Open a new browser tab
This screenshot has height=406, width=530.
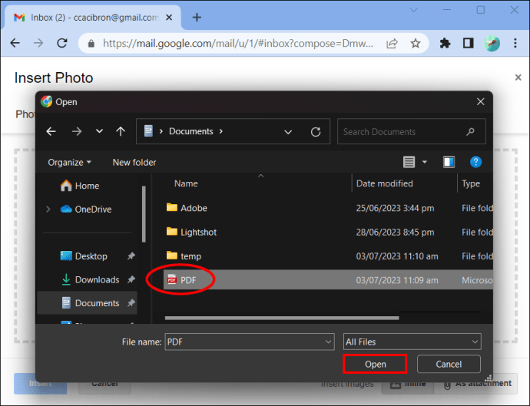pyautogui.click(x=197, y=17)
